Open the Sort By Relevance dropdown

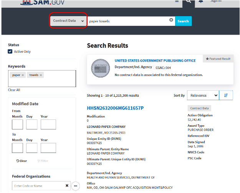203,96
